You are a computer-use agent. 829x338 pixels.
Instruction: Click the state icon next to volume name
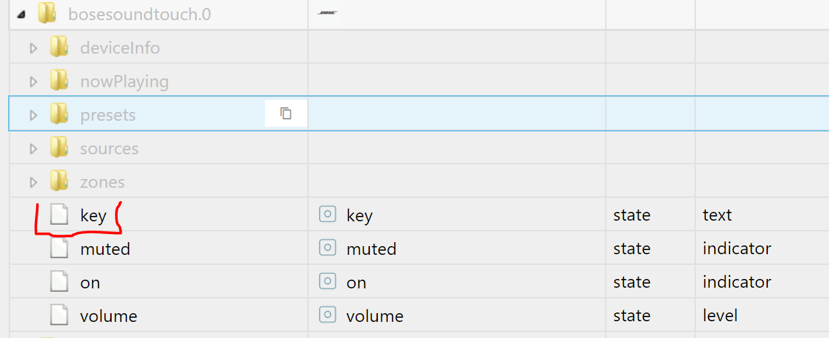(x=327, y=315)
